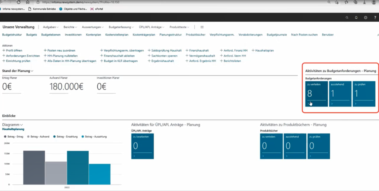Open the Diagramm dropdown chevron
379x191 pixels.
coord(22,125)
